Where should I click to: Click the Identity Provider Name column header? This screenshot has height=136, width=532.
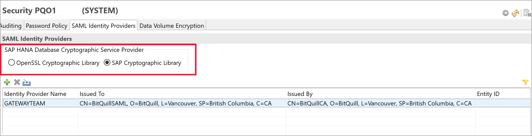[35, 94]
